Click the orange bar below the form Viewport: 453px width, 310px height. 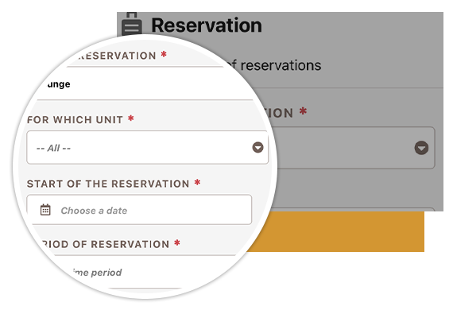pos(335,231)
